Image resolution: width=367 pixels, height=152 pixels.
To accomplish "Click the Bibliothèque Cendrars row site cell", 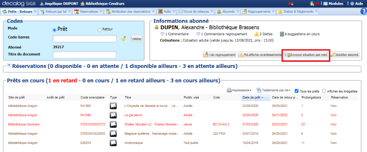I will pos(23,124).
